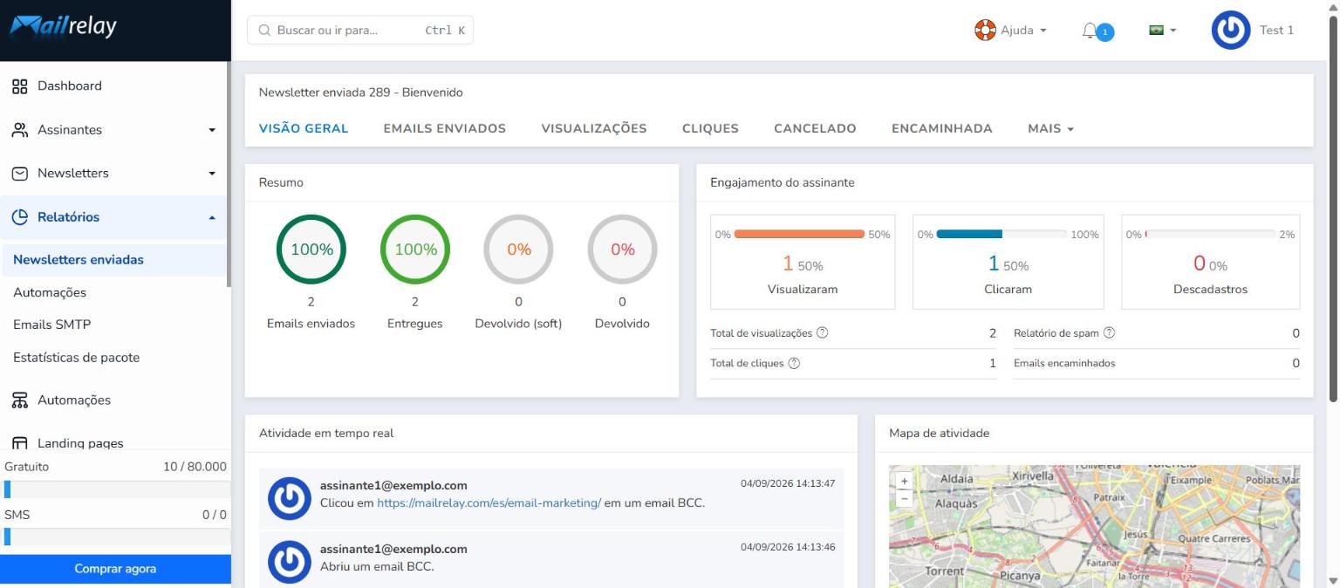Click avatar next to the BCC click activity
The height and width of the screenshot is (588, 1340).
[289, 498]
